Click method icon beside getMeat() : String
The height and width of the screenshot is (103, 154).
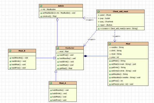pos(110,61)
